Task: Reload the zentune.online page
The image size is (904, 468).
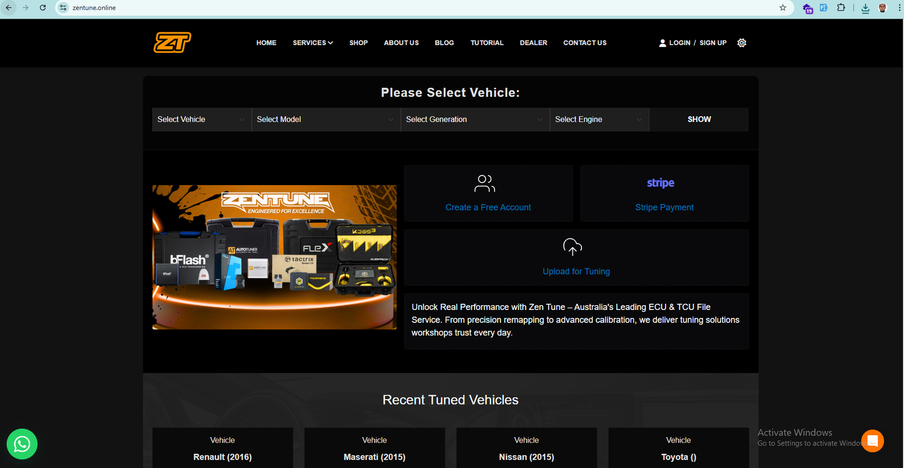Action: 42,8
